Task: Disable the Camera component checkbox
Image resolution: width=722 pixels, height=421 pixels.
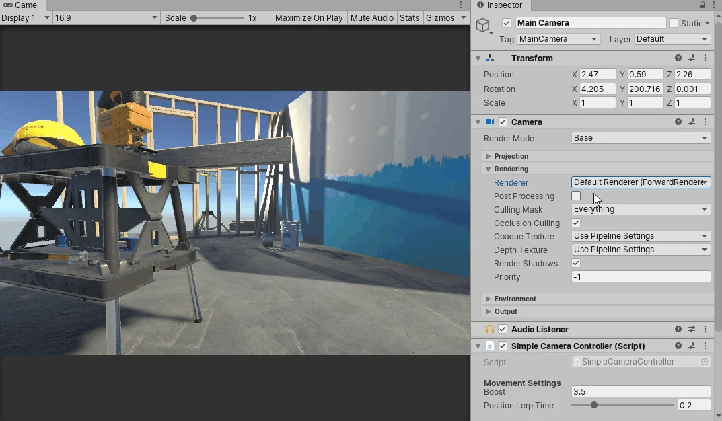Action: pos(503,122)
